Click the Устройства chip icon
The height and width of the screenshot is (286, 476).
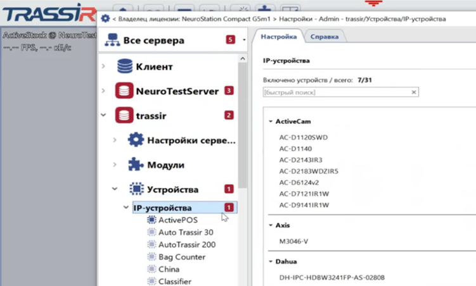pos(136,189)
